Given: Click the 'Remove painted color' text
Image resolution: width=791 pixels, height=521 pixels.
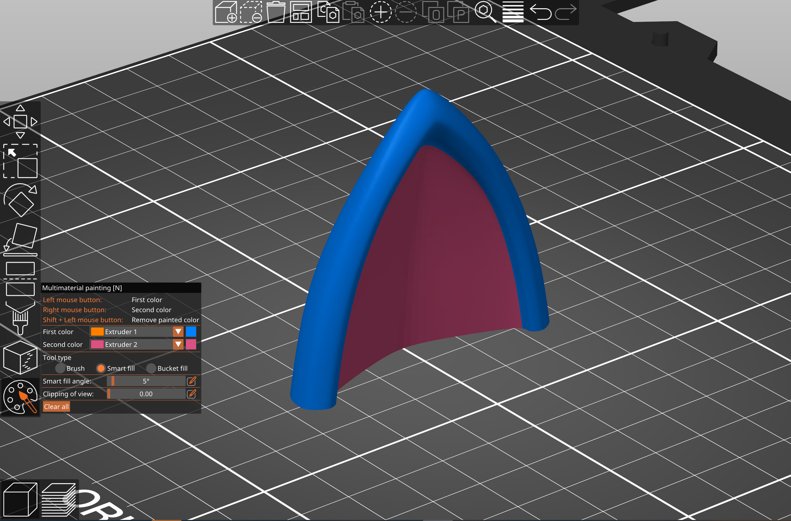Looking at the screenshot, I should point(165,320).
